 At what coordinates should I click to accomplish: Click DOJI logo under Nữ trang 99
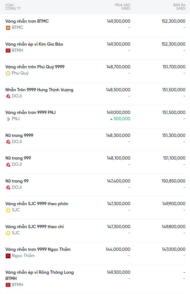[8, 187]
